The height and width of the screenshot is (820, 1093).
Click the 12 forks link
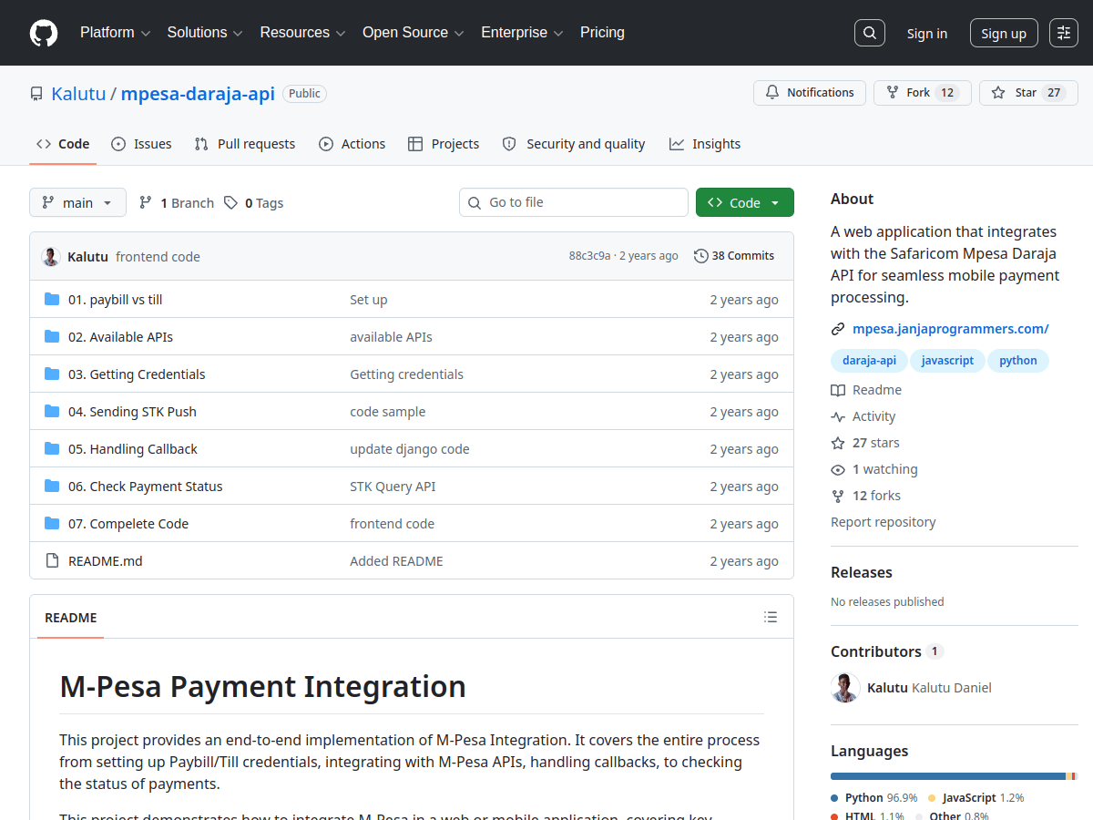866,496
